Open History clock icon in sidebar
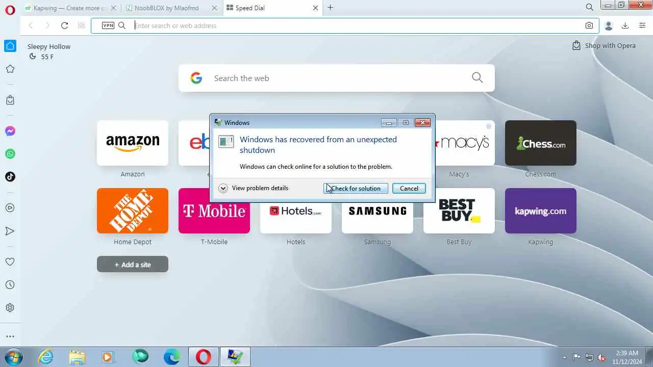Image resolution: width=653 pixels, height=367 pixels. click(10, 285)
